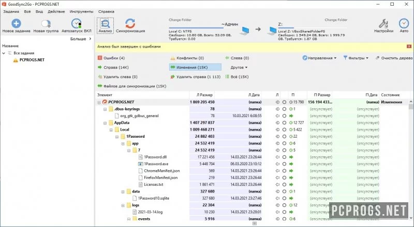Open the Действие menu
This screenshot has height=227, width=414.
coord(56,11)
